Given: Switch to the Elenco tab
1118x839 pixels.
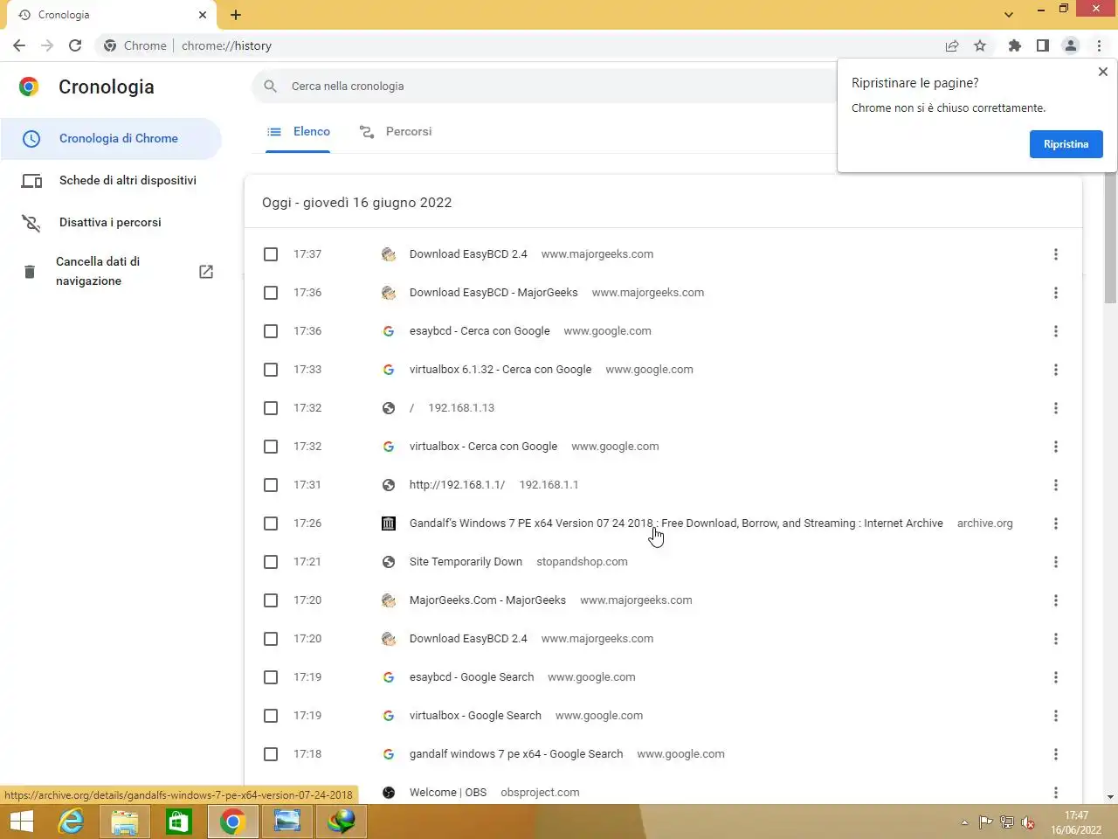Looking at the screenshot, I should pyautogui.click(x=299, y=132).
